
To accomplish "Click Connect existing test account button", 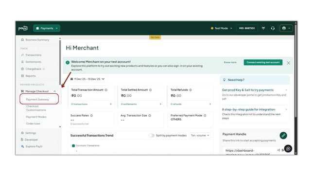I will pos(263,62).
